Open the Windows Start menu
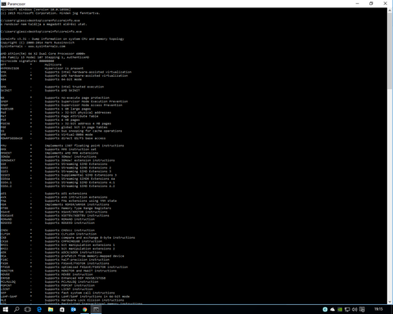 [x=5, y=309]
